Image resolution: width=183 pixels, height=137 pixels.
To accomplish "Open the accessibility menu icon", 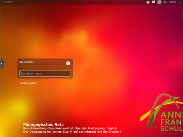I will point(148,2).
